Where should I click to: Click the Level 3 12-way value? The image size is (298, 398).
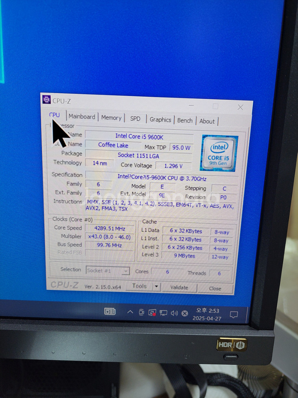coord(220,257)
